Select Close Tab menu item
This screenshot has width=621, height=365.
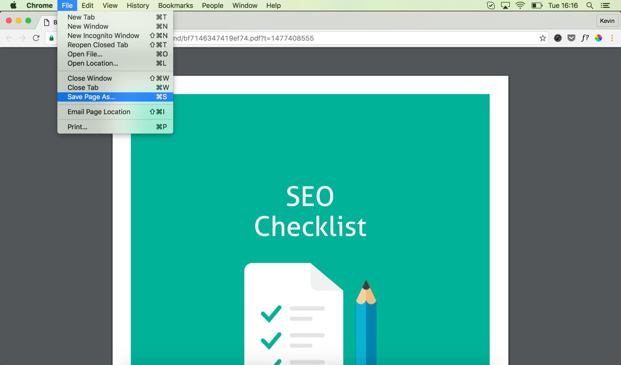point(115,87)
